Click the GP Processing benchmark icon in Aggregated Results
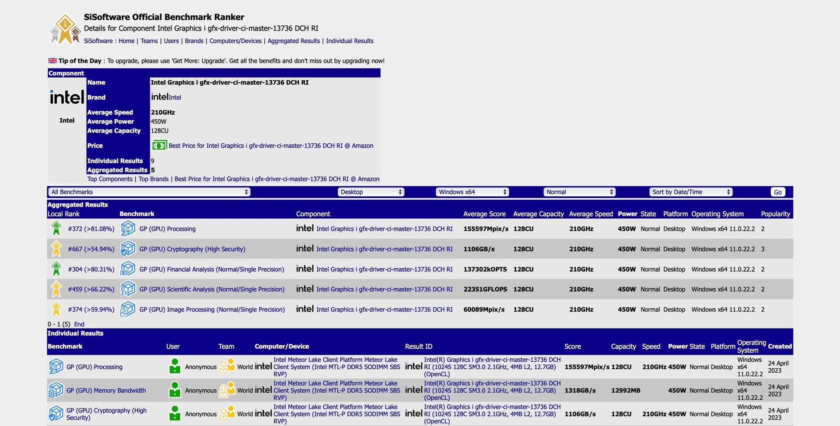This screenshot has width=840, height=426. pos(128,229)
